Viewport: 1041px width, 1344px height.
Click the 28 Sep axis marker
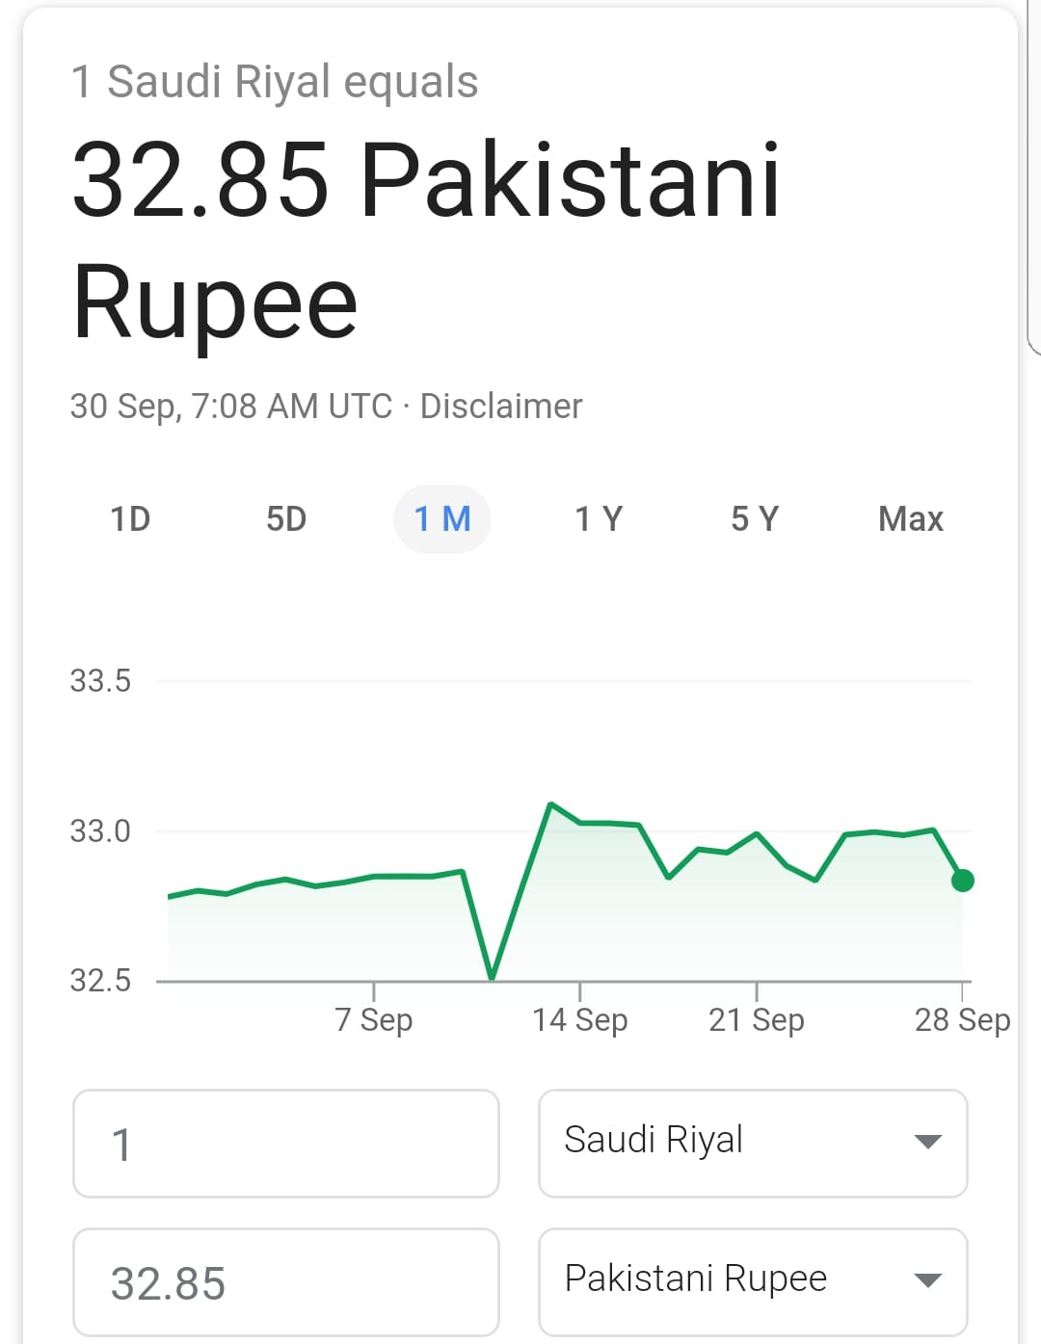coord(962,1019)
